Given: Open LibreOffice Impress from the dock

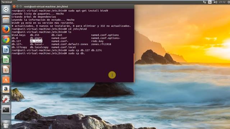Looking at the screenshot, I should click(x=6, y=70).
